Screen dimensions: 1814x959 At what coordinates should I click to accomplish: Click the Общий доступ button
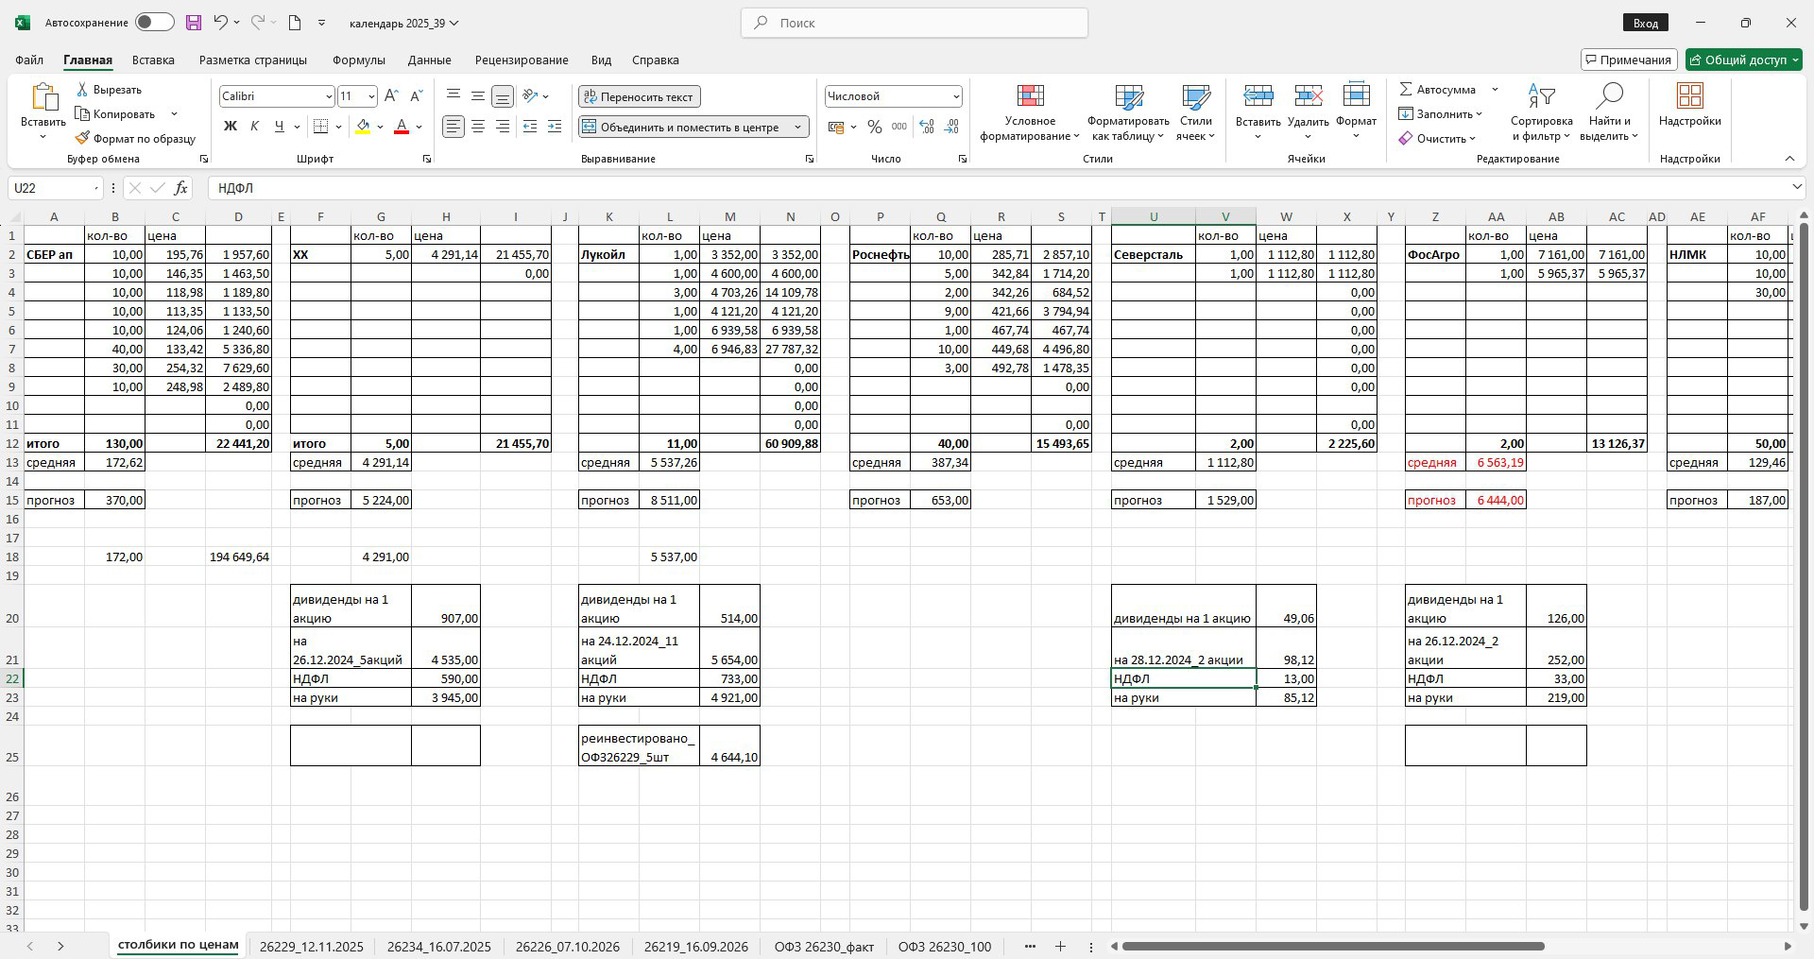[1744, 60]
